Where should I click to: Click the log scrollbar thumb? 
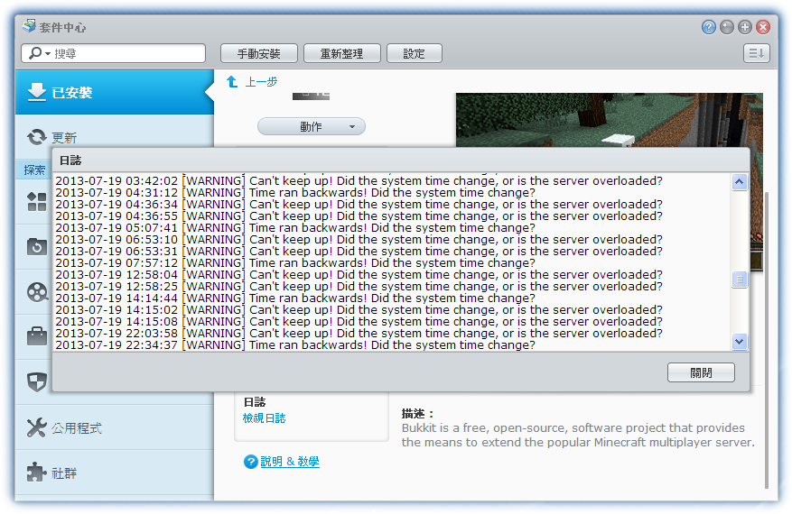[740, 280]
